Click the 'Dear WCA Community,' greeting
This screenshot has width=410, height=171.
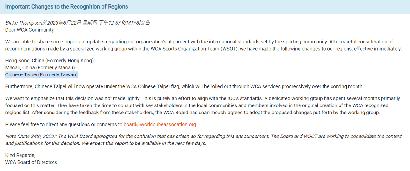coord(30,30)
